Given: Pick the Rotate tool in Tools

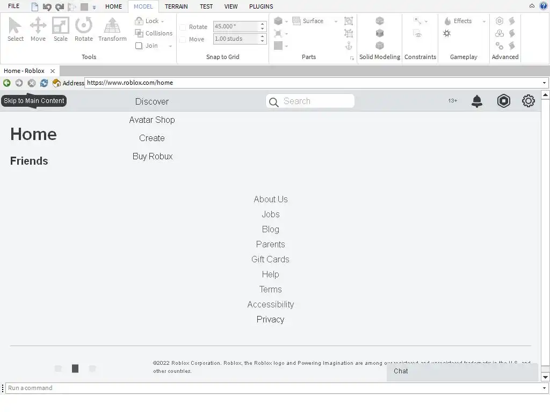Looking at the screenshot, I should click(x=83, y=30).
